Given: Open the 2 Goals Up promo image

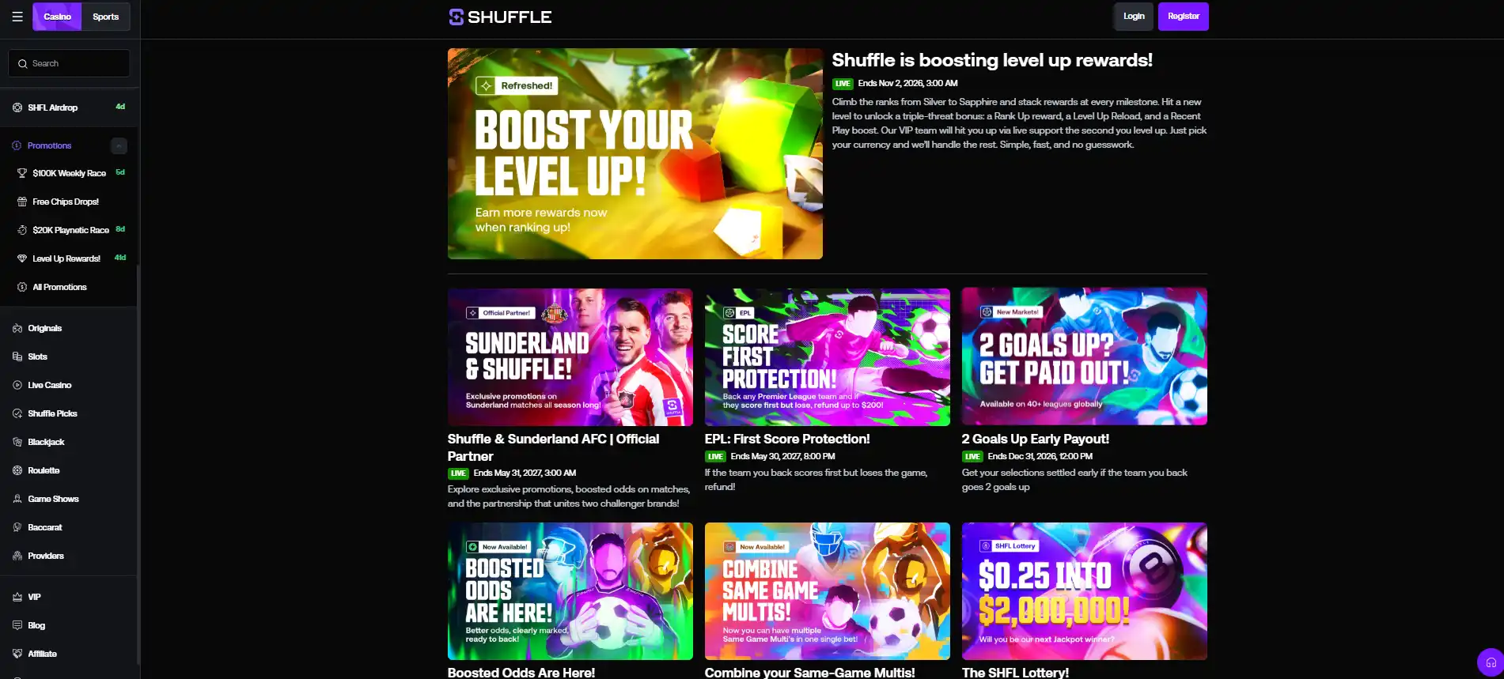Looking at the screenshot, I should tap(1085, 356).
